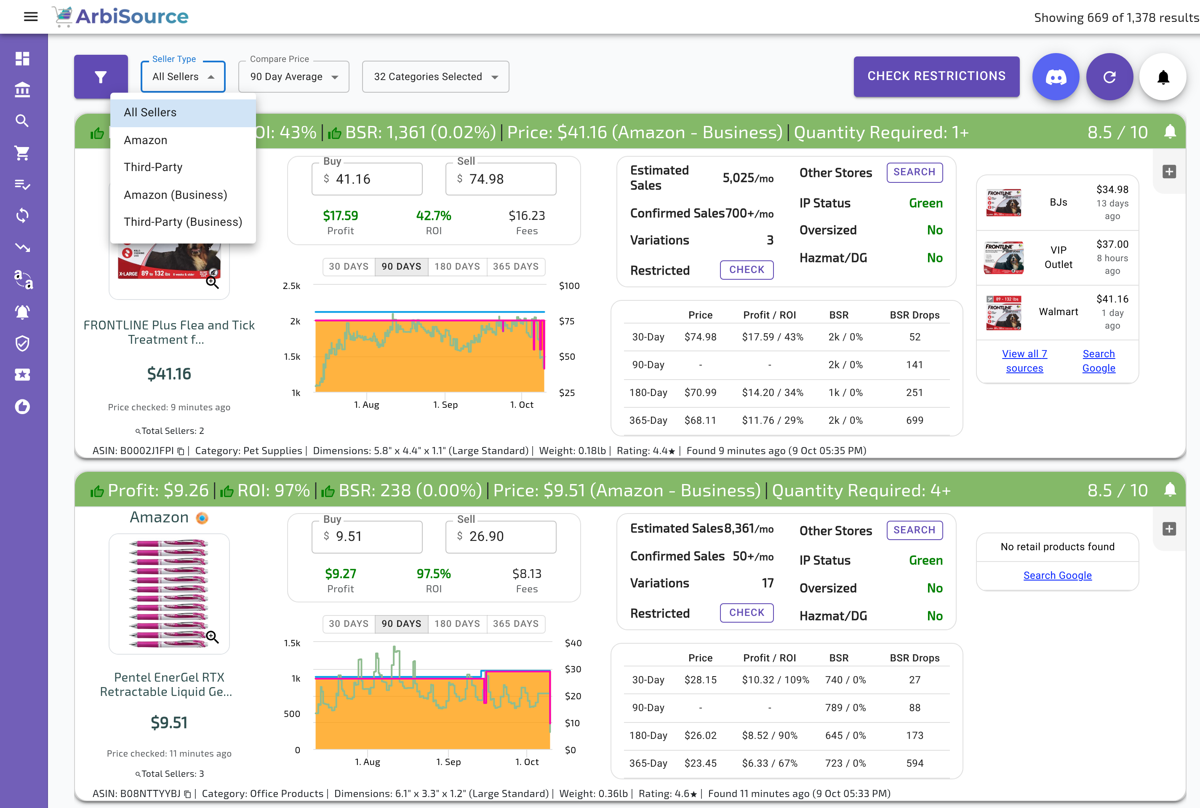This screenshot has width=1200, height=808.
Task: Open the search magnifier in sidebar
Action: click(22, 120)
